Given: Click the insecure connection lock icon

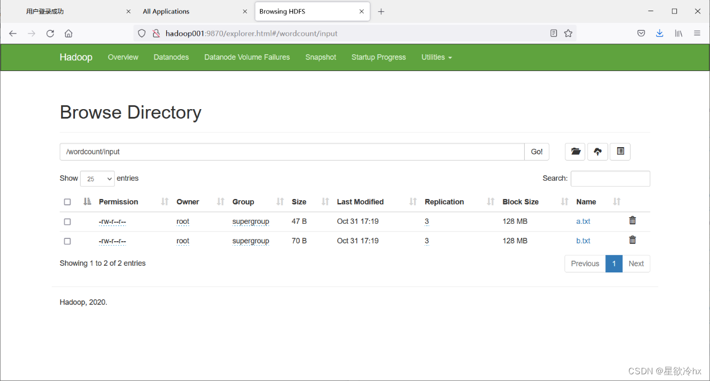Looking at the screenshot, I should (156, 34).
